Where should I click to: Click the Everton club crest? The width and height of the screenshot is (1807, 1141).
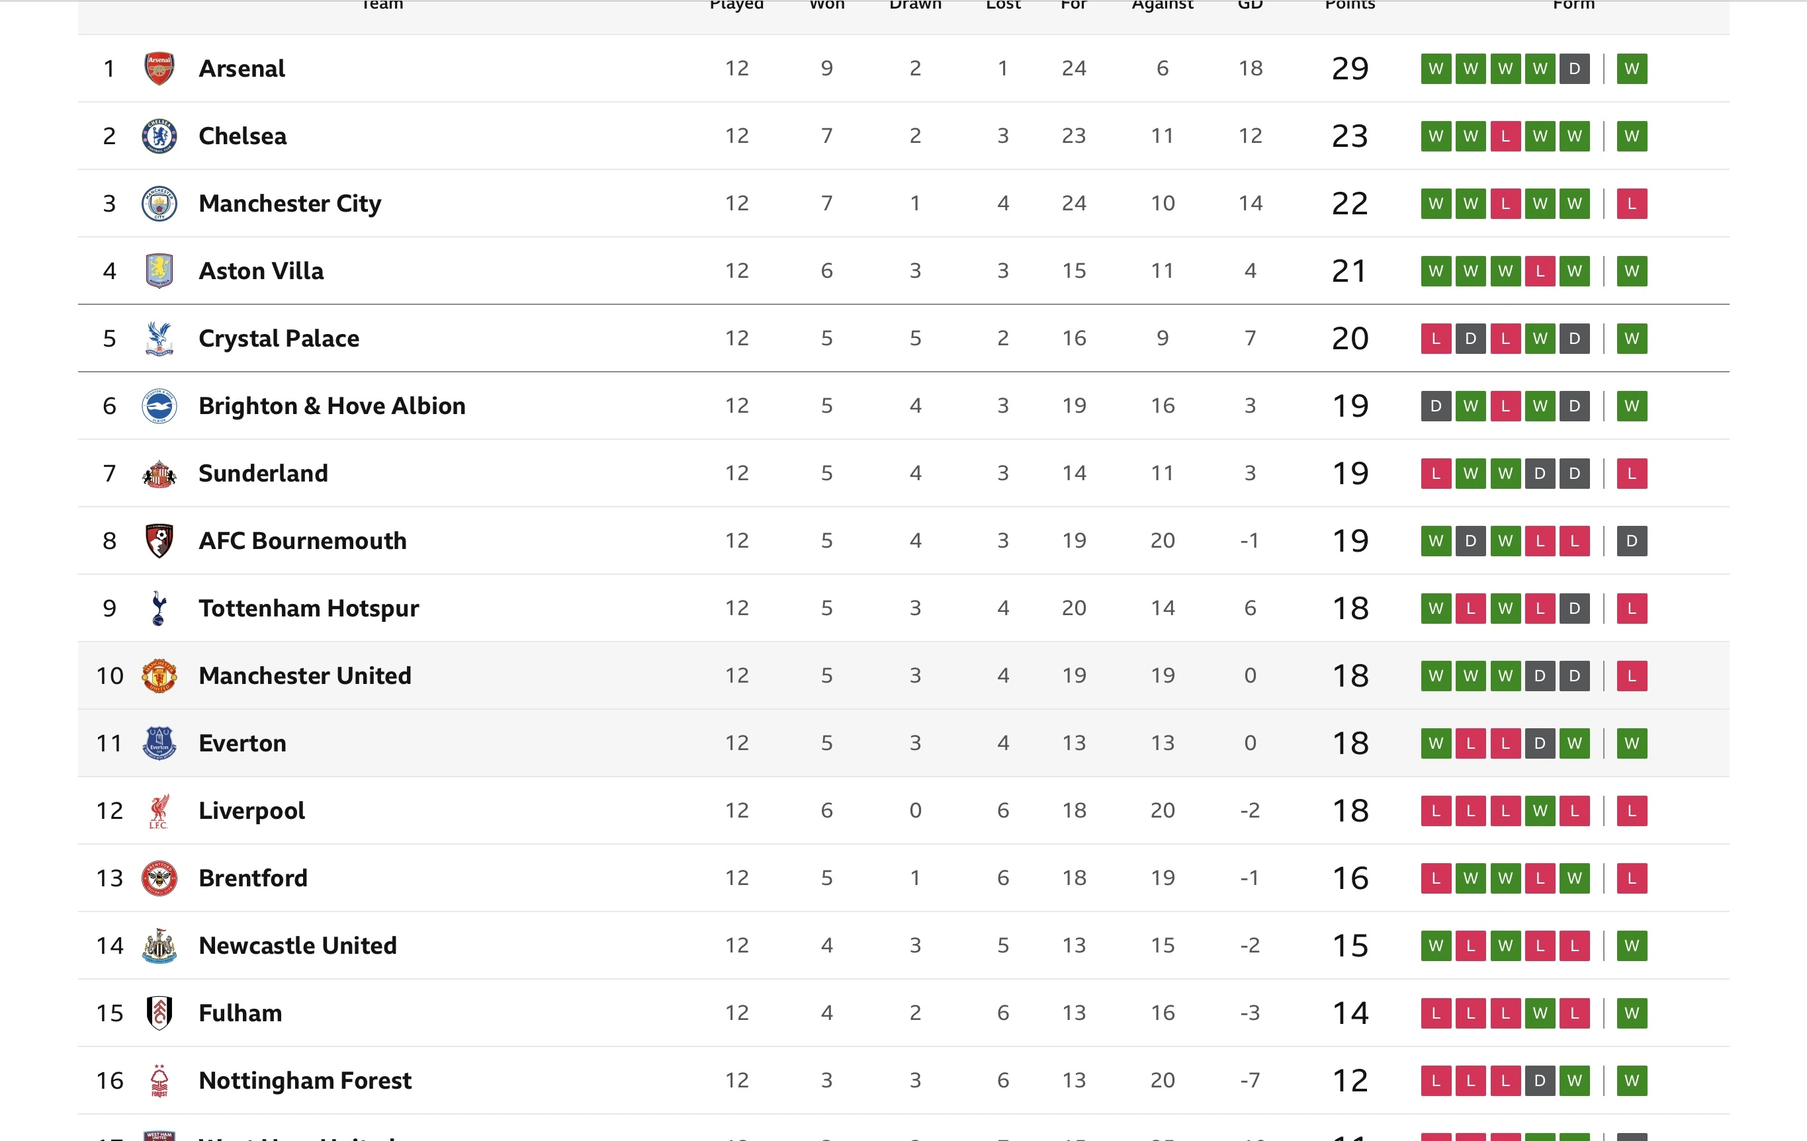point(159,743)
